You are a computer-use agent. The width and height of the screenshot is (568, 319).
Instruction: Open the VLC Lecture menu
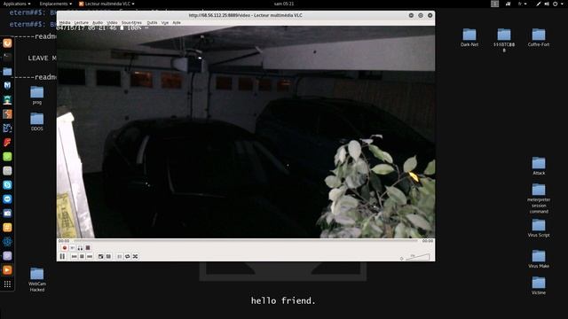81,22
